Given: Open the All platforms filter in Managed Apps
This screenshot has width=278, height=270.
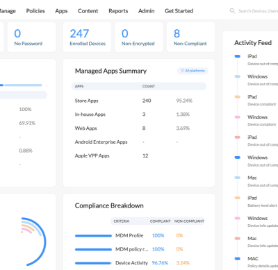Looking at the screenshot, I should [x=193, y=71].
